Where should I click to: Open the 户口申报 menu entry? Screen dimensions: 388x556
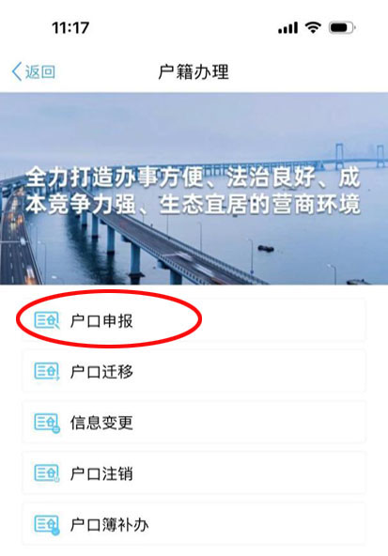194,320
